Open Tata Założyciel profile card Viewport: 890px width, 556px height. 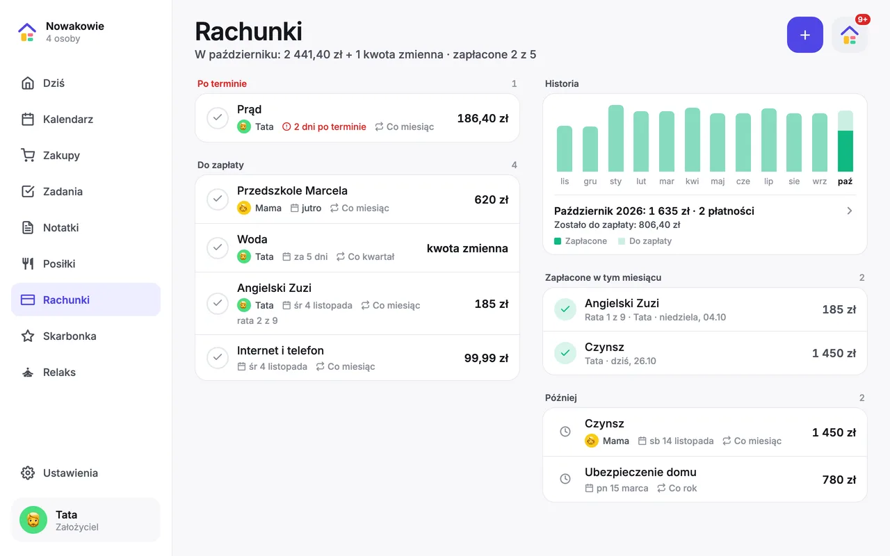pyautogui.click(x=86, y=520)
